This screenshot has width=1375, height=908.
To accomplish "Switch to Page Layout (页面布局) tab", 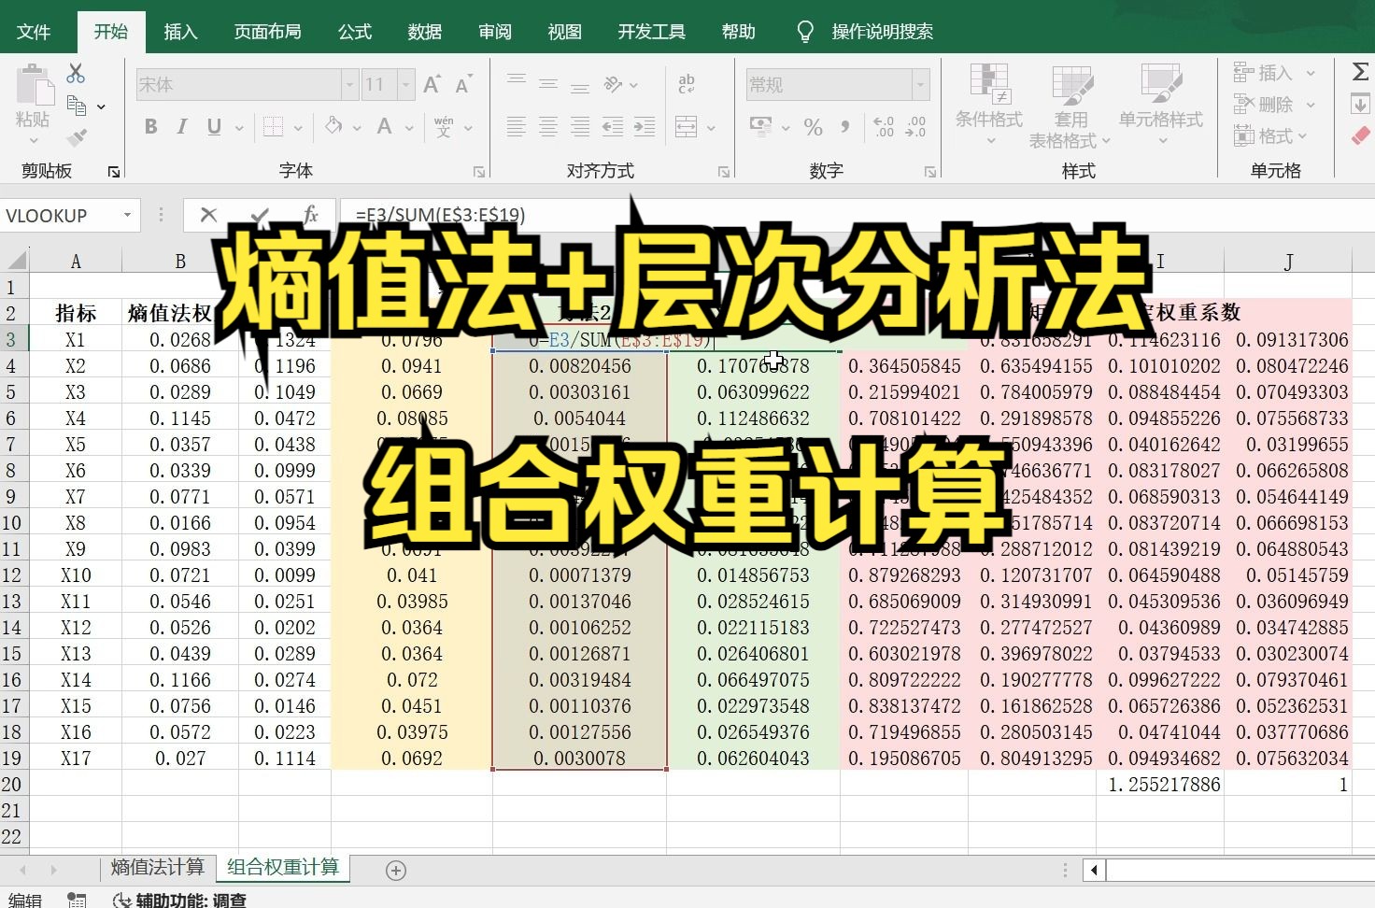I will [267, 32].
